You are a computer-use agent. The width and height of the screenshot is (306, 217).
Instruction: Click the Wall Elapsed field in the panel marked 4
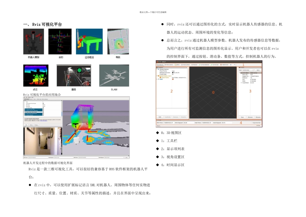227,123
